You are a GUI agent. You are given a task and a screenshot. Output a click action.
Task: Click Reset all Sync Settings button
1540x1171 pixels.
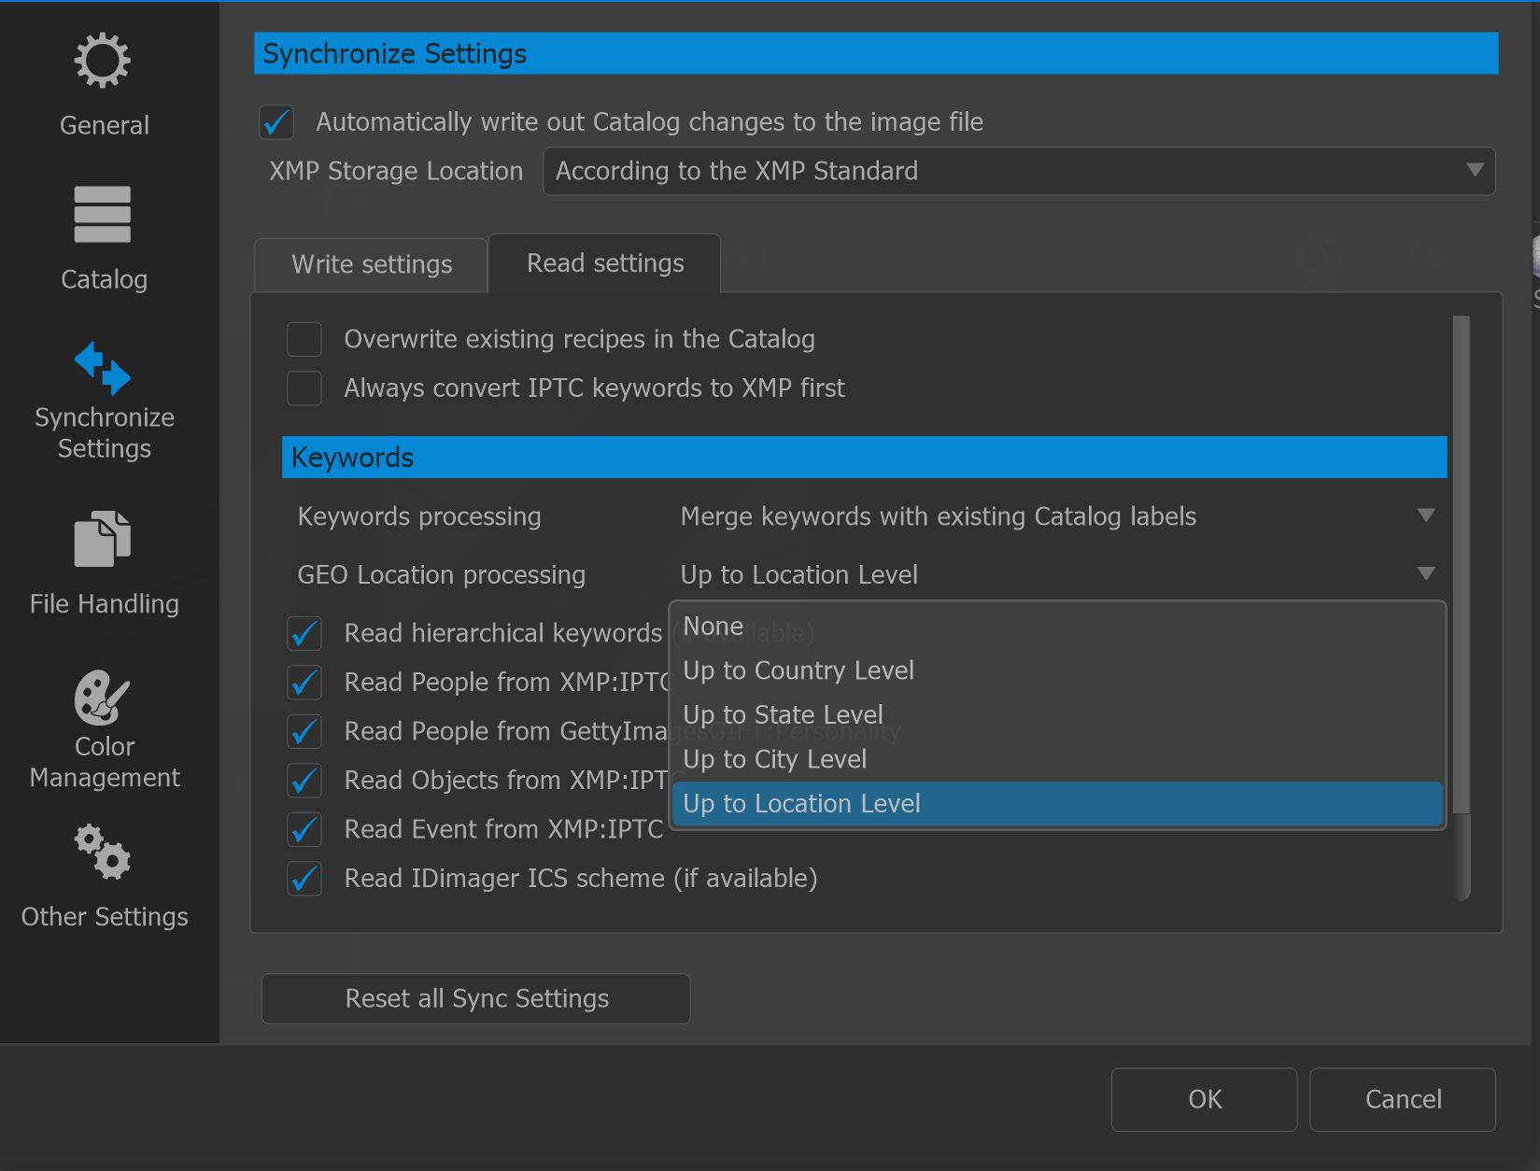click(476, 999)
